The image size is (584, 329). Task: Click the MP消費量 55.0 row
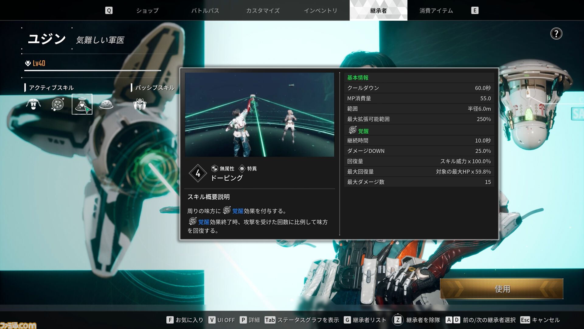coord(419,98)
